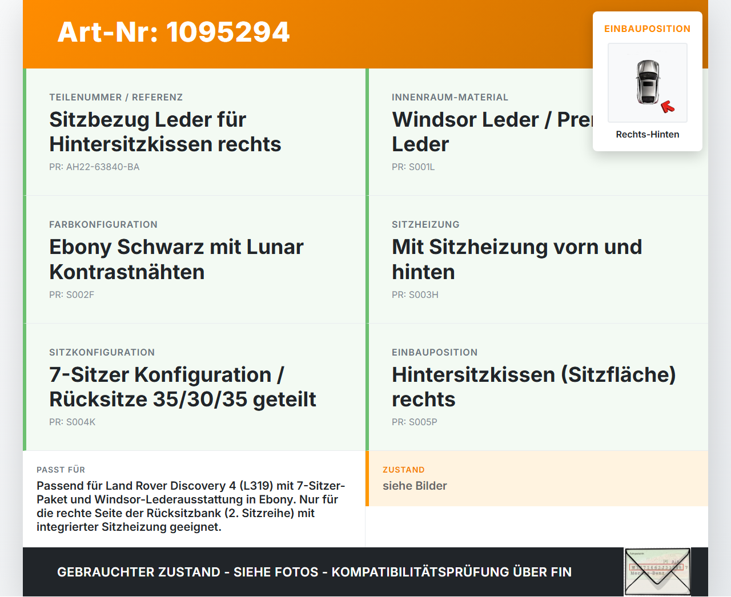Select the Windsor Leder value
The height and width of the screenshot is (597, 731).
[x=492, y=132]
